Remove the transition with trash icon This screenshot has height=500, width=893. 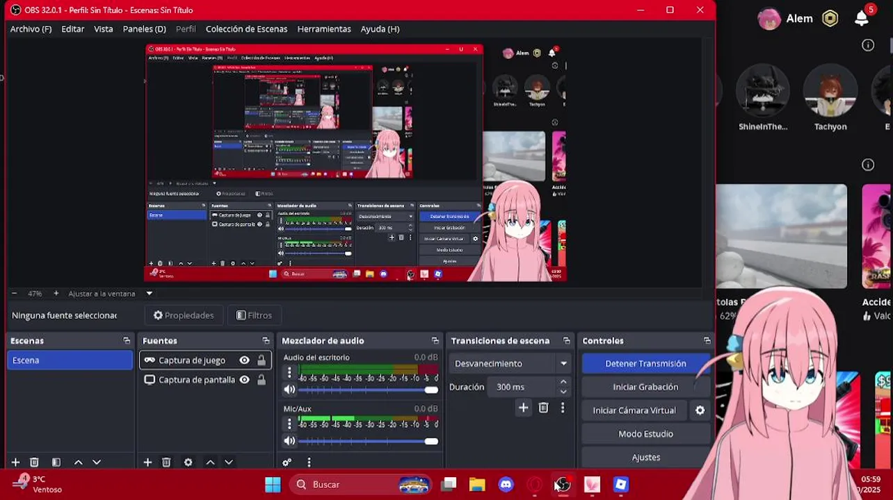(x=543, y=408)
